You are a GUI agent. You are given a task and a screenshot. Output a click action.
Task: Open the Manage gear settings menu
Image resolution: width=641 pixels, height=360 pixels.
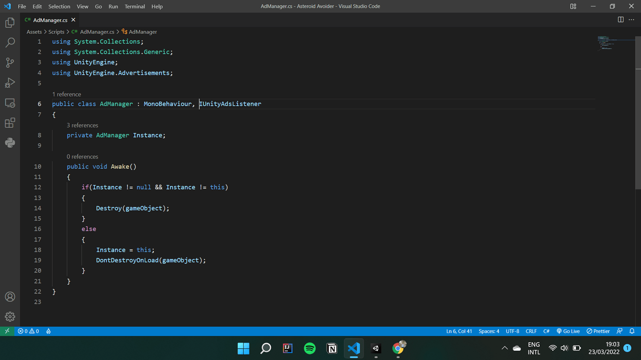(10, 317)
